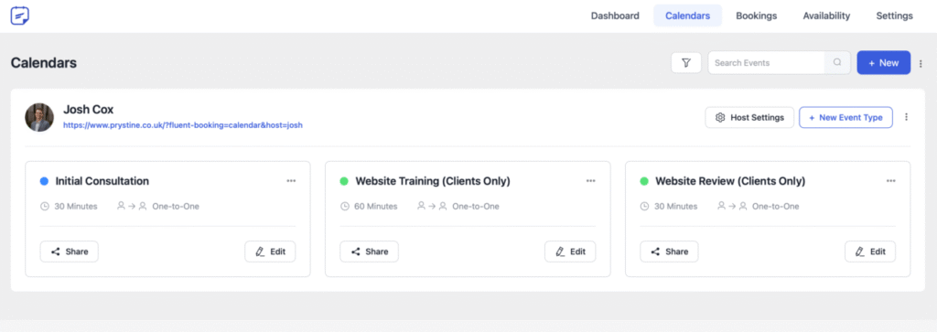Click the one-to-one people icon in Initial Consultation
Screen dimensions: 937x332
(132, 206)
